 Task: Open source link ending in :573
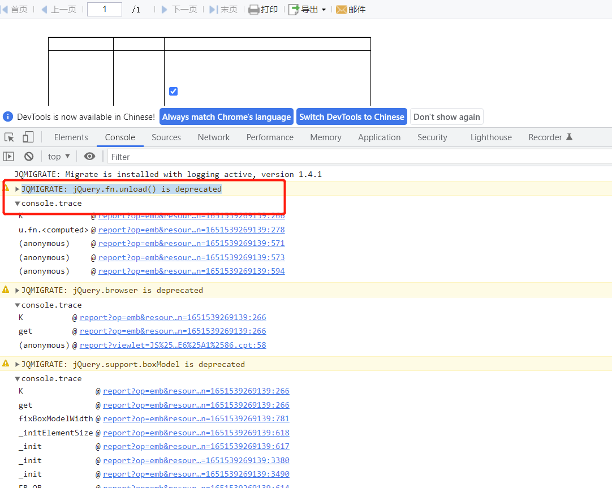point(192,258)
